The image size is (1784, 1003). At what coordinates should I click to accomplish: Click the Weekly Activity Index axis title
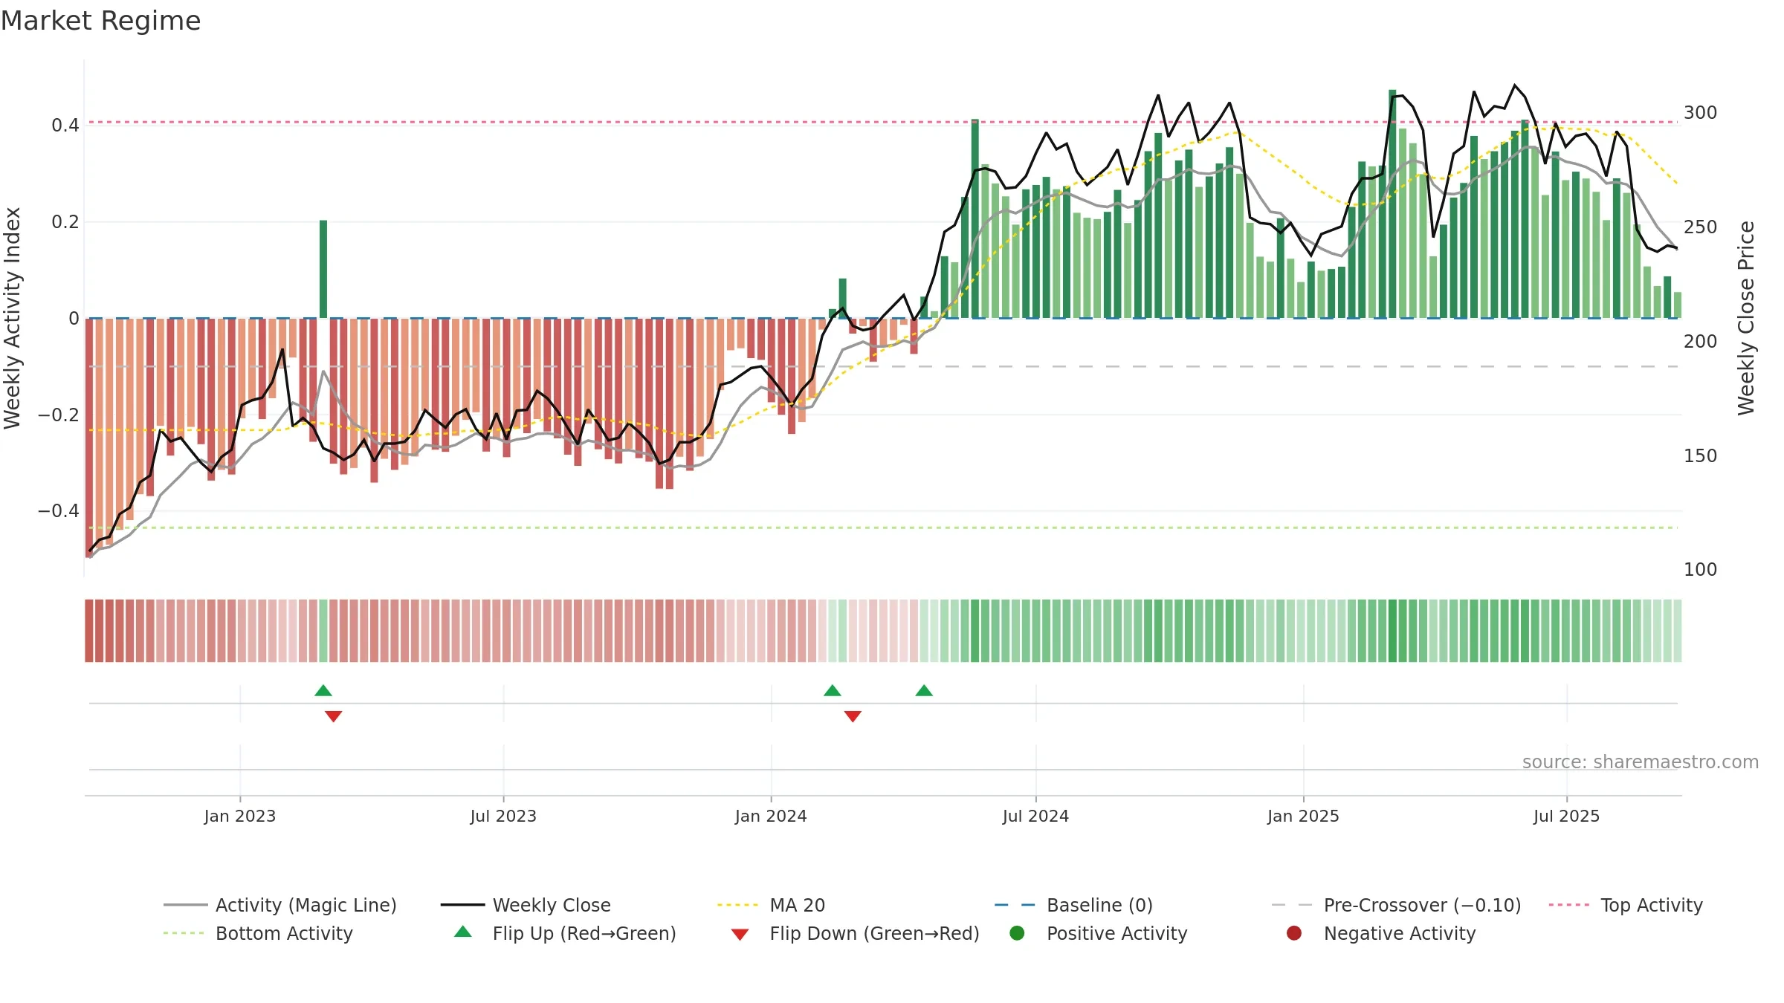(13, 318)
